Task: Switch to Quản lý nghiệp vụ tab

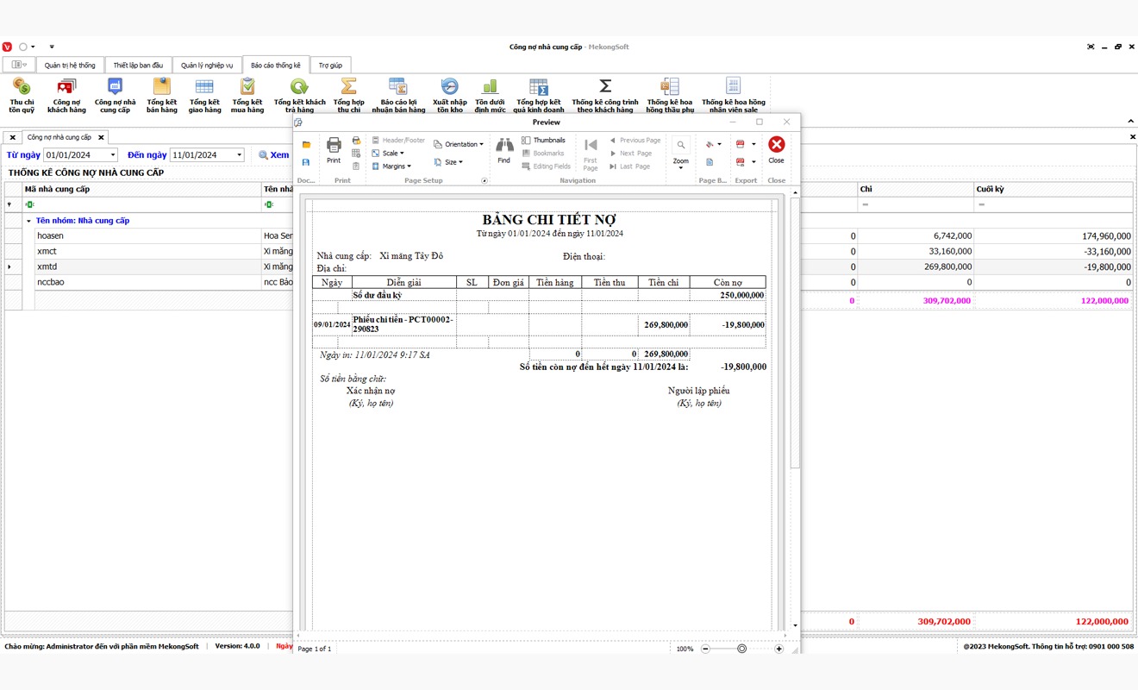Action: coord(207,66)
